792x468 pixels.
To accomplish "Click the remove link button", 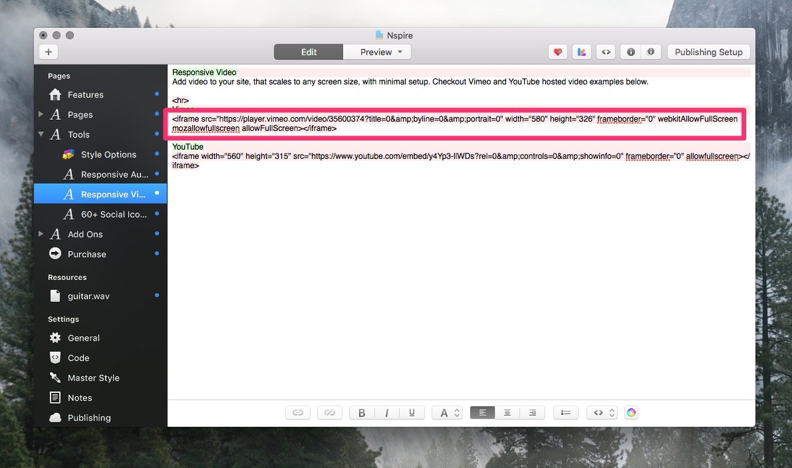I will [x=330, y=413].
